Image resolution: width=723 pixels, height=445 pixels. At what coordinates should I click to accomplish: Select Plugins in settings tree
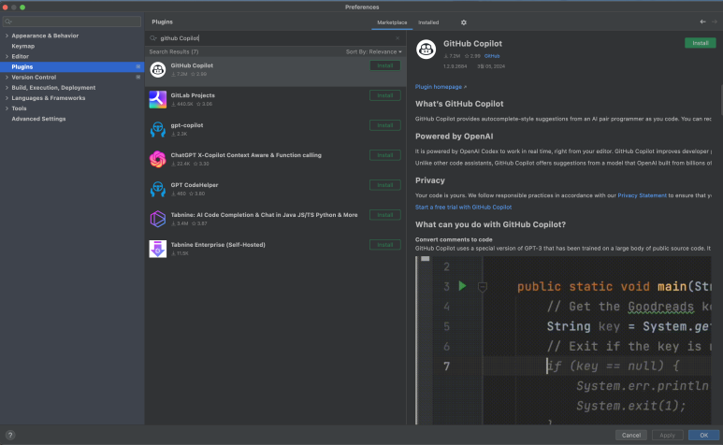click(x=72, y=66)
